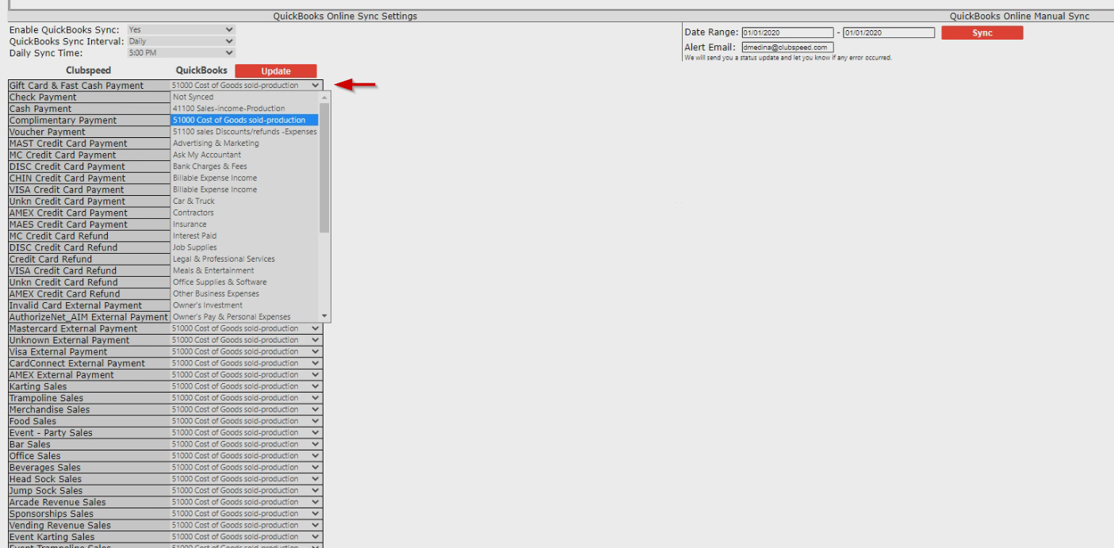Open Head Sock Sales account dropdown
Viewport: 1114px width, 548px height.
pos(247,479)
